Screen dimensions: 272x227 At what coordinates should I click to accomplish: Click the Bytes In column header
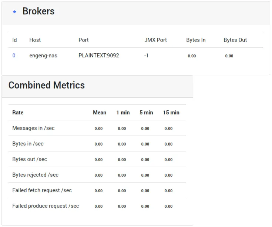point(196,40)
